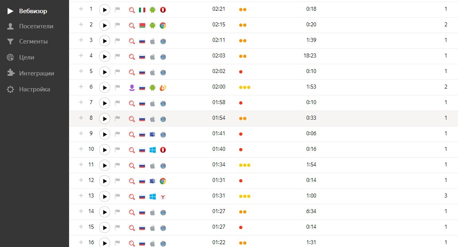Click the Italian flag icon in row 1
The height and width of the screenshot is (247, 458).
142,10
